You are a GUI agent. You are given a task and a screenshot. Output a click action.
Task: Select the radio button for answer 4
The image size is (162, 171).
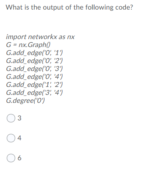pyautogui.click(x=11, y=138)
